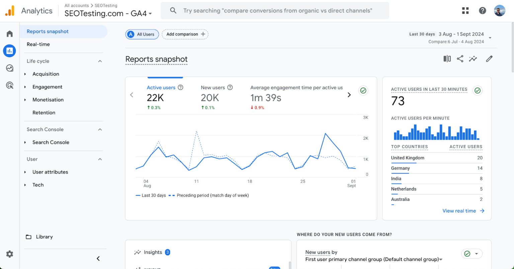Open options arrow on New users card
The height and width of the screenshot is (269, 514).
pos(478,254)
